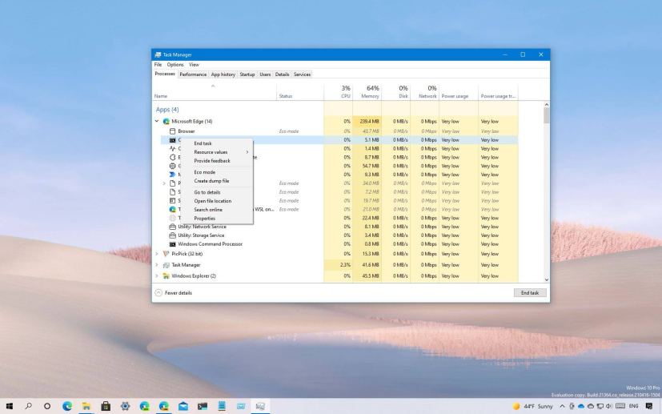
Task: Sort by the Network column header
Action: pos(425,91)
